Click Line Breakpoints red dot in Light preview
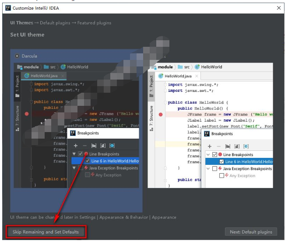Viewport: 288px width, 244px height. click(x=220, y=154)
